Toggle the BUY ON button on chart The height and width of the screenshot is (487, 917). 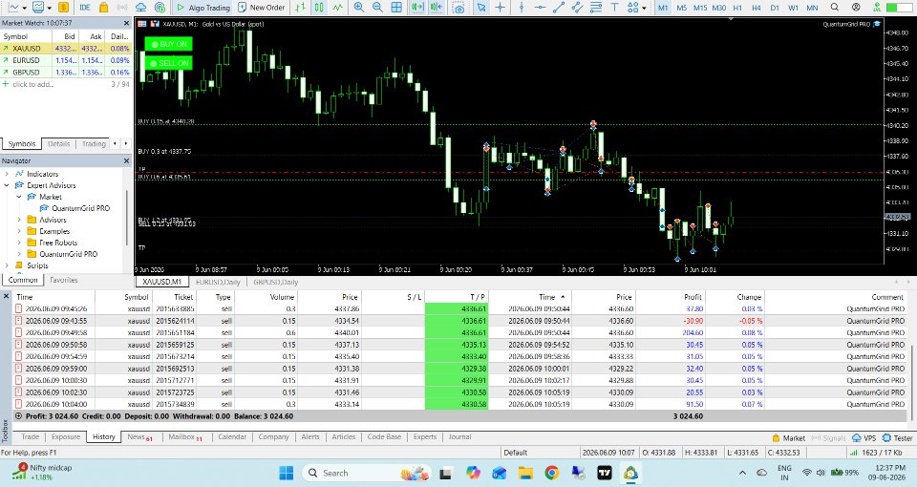168,44
